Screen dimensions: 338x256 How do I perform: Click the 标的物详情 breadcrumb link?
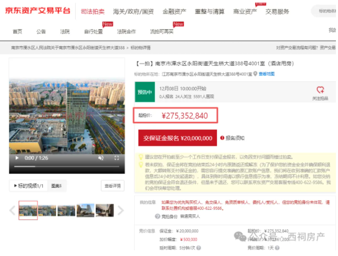tap(140, 48)
